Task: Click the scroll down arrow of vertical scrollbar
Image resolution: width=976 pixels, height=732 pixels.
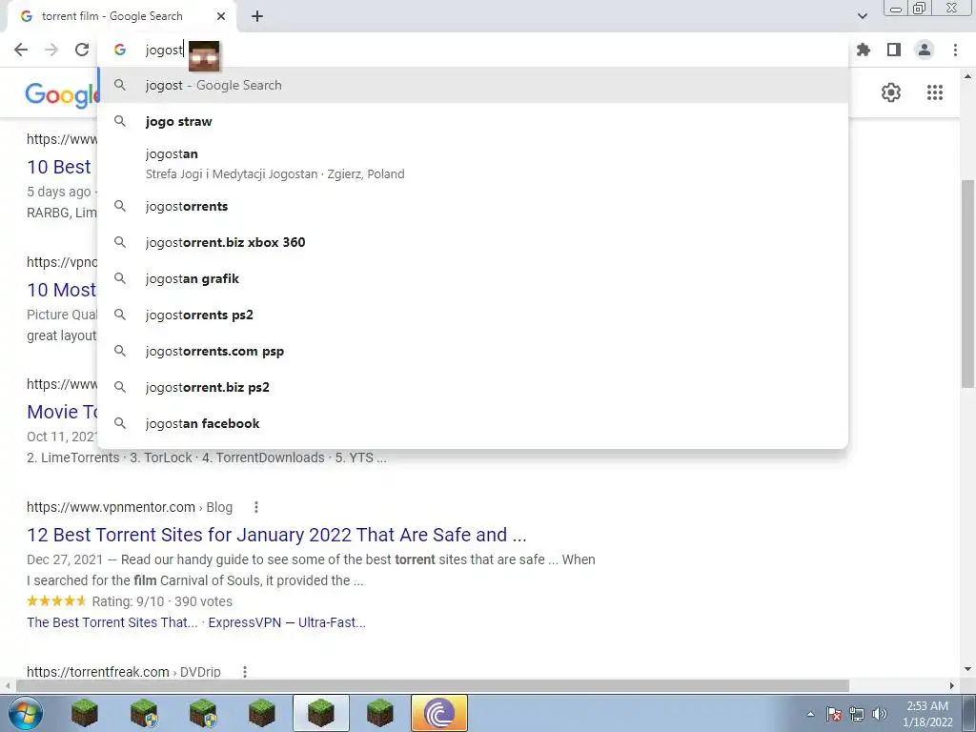Action: click(967, 670)
